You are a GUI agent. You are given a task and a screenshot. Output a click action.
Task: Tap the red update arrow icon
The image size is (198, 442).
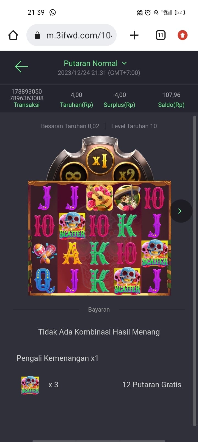[183, 35]
